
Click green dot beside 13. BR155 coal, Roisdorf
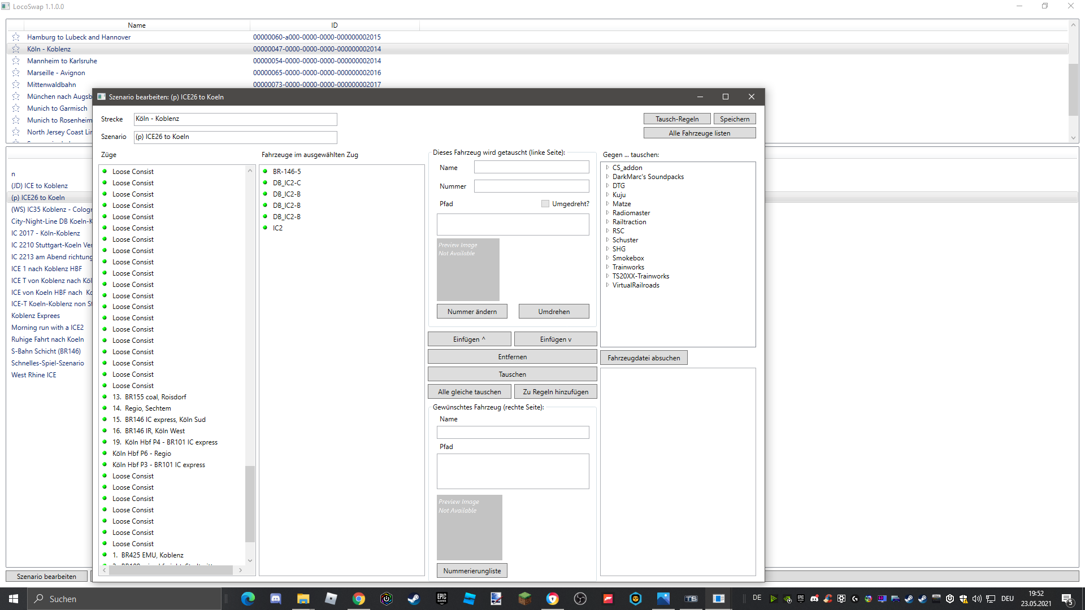point(105,397)
